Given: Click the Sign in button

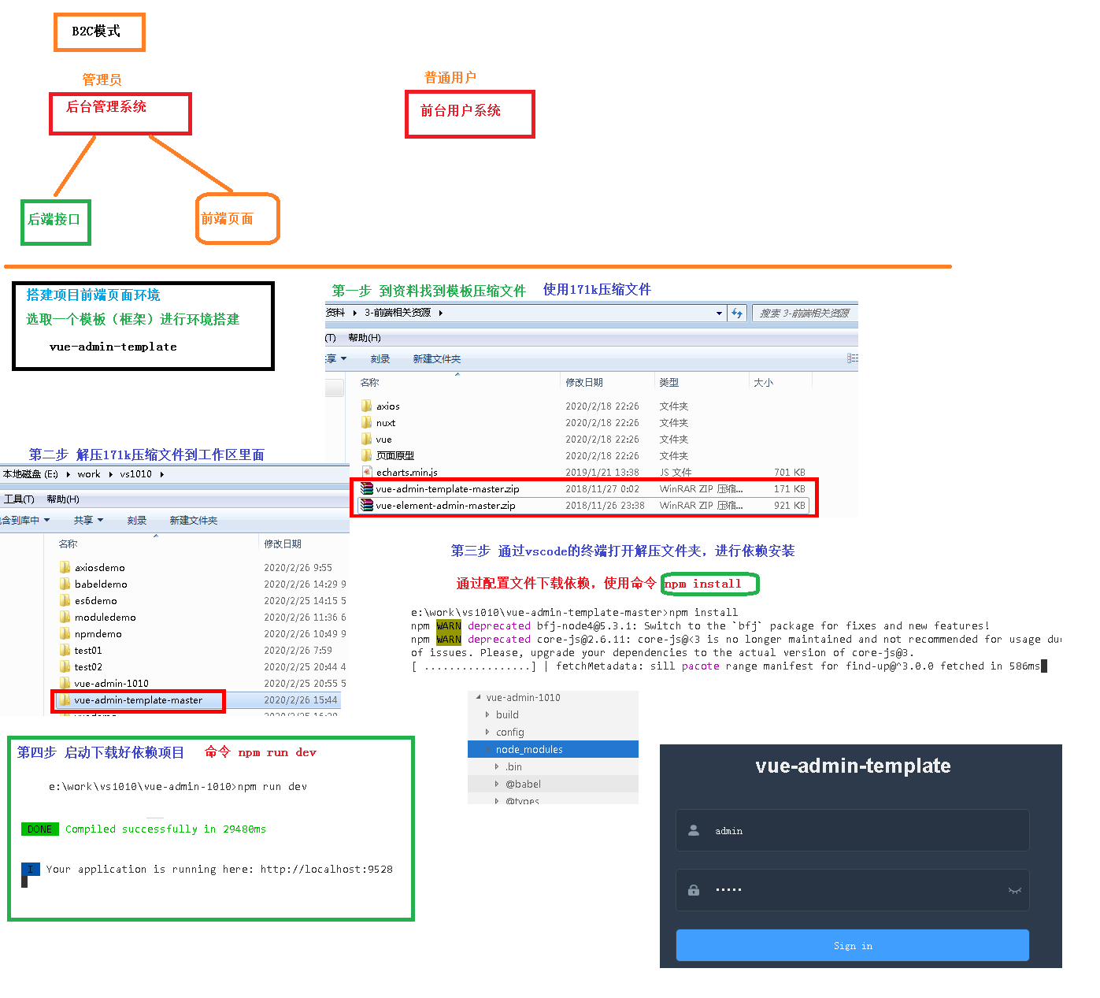Looking at the screenshot, I should [853, 945].
